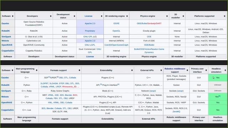
Task: Select the 'Ruby Scene Graphs' cell
Action: pyautogui.click(x=60, y=91)
